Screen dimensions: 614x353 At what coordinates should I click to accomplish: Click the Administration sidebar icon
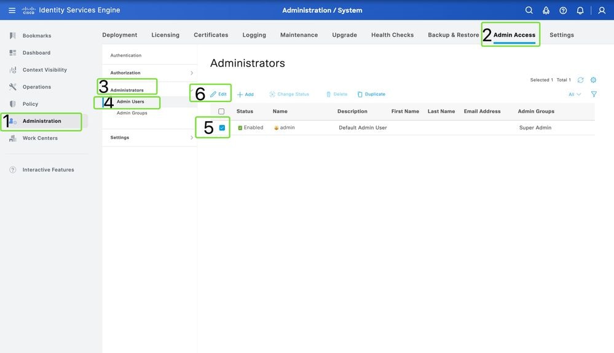click(x=13, y=121)
